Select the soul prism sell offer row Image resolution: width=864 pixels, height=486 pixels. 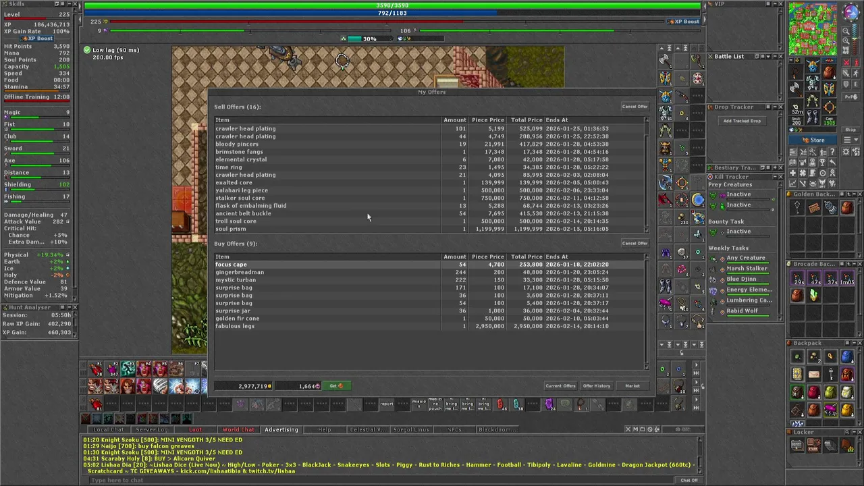coord(429,229)
